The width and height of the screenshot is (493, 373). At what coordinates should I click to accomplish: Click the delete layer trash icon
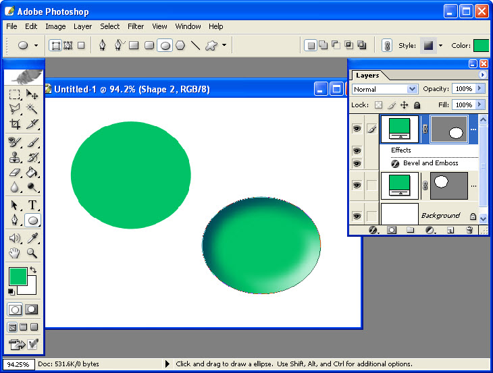470,230
